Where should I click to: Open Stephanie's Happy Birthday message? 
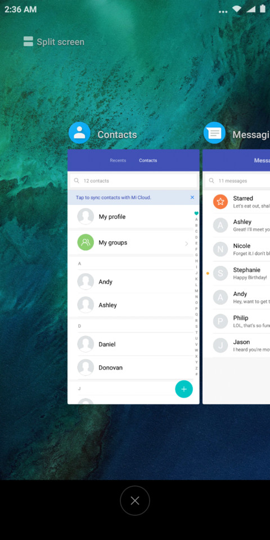click(x=241, y=273)
